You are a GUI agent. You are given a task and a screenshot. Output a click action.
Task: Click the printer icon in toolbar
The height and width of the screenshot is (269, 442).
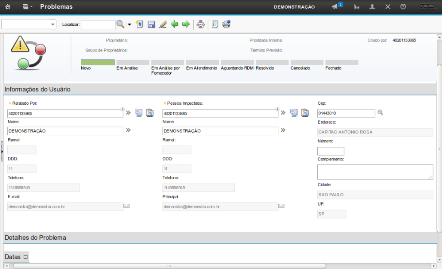pyautogui.click(x=226, y=24)
